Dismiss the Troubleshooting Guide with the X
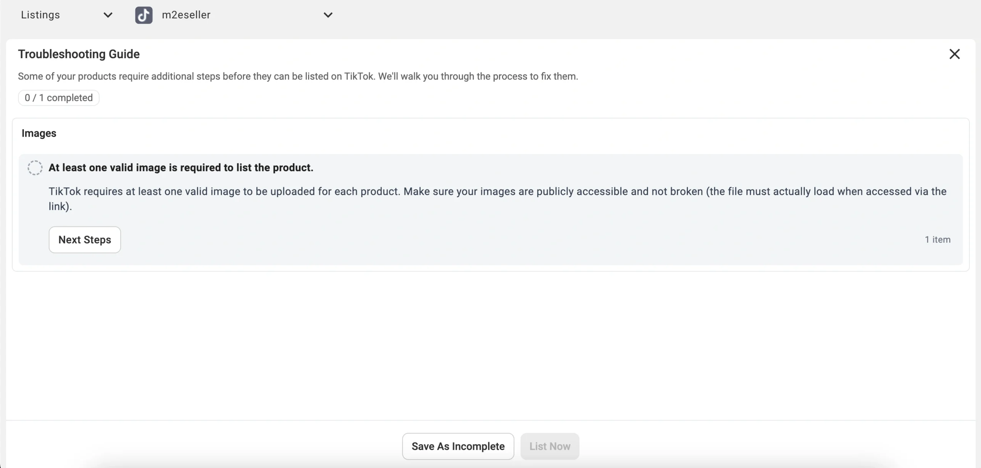The height and width of the screenshot is (468, 981). (955, 54)
